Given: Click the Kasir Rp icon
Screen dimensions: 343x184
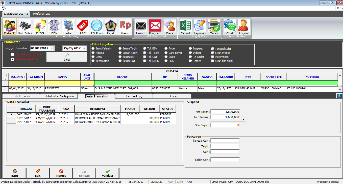Looking at the screenshot, I should pos(125,26).
